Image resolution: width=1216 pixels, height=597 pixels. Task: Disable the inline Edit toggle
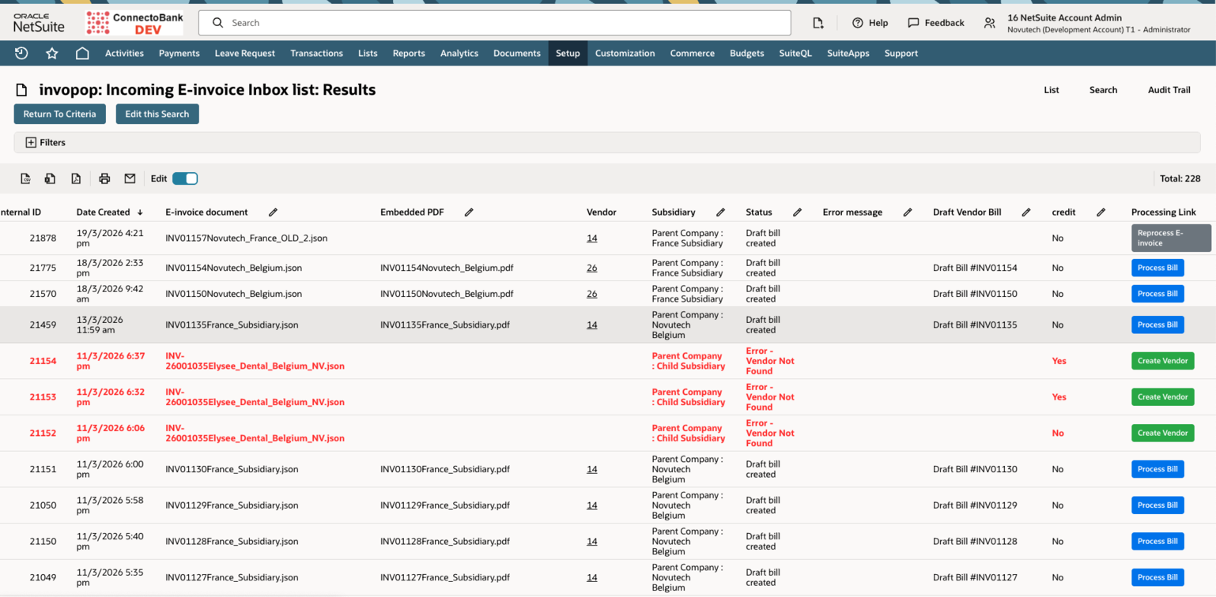click(184, 178)
